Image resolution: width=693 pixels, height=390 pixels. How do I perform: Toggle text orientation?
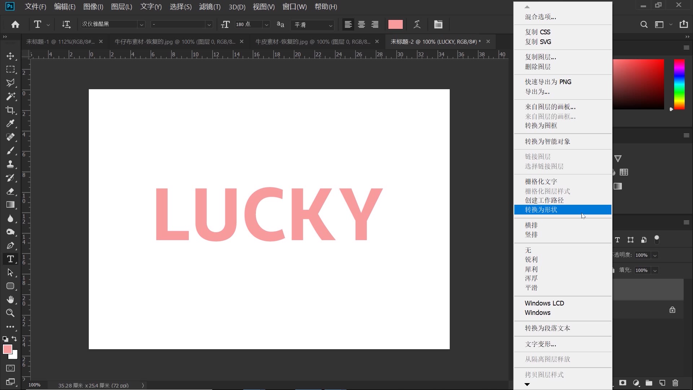pos(66,24)
